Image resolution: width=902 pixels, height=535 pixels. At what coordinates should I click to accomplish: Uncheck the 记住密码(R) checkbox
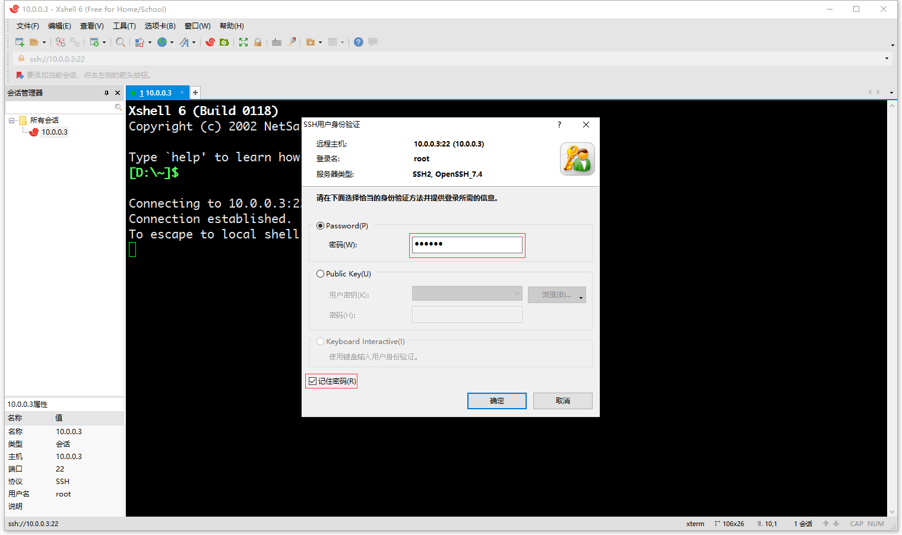(313, 381)
